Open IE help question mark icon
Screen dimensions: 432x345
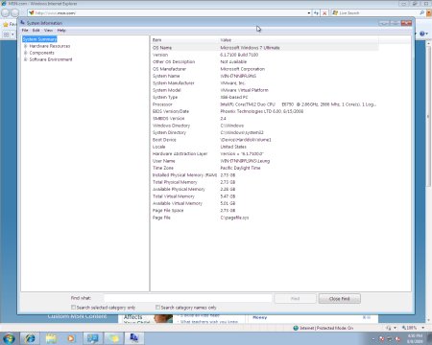(x=422, y=34)
